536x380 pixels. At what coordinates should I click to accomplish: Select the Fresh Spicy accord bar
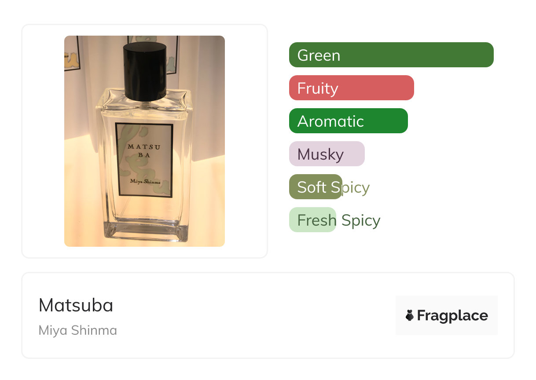click(x=312, y=220)
